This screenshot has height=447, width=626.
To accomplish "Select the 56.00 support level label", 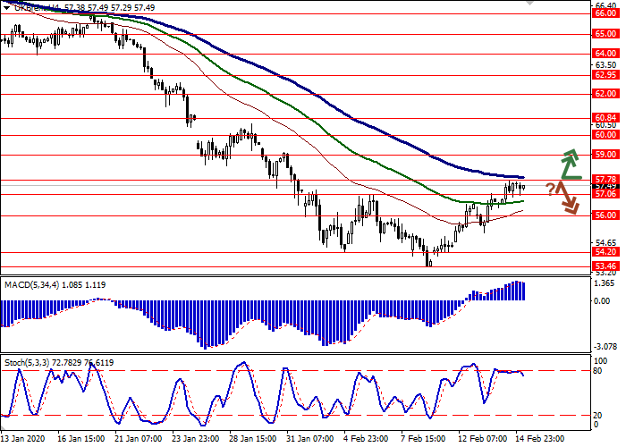I will pyautogui.click(x=605, y=215).
